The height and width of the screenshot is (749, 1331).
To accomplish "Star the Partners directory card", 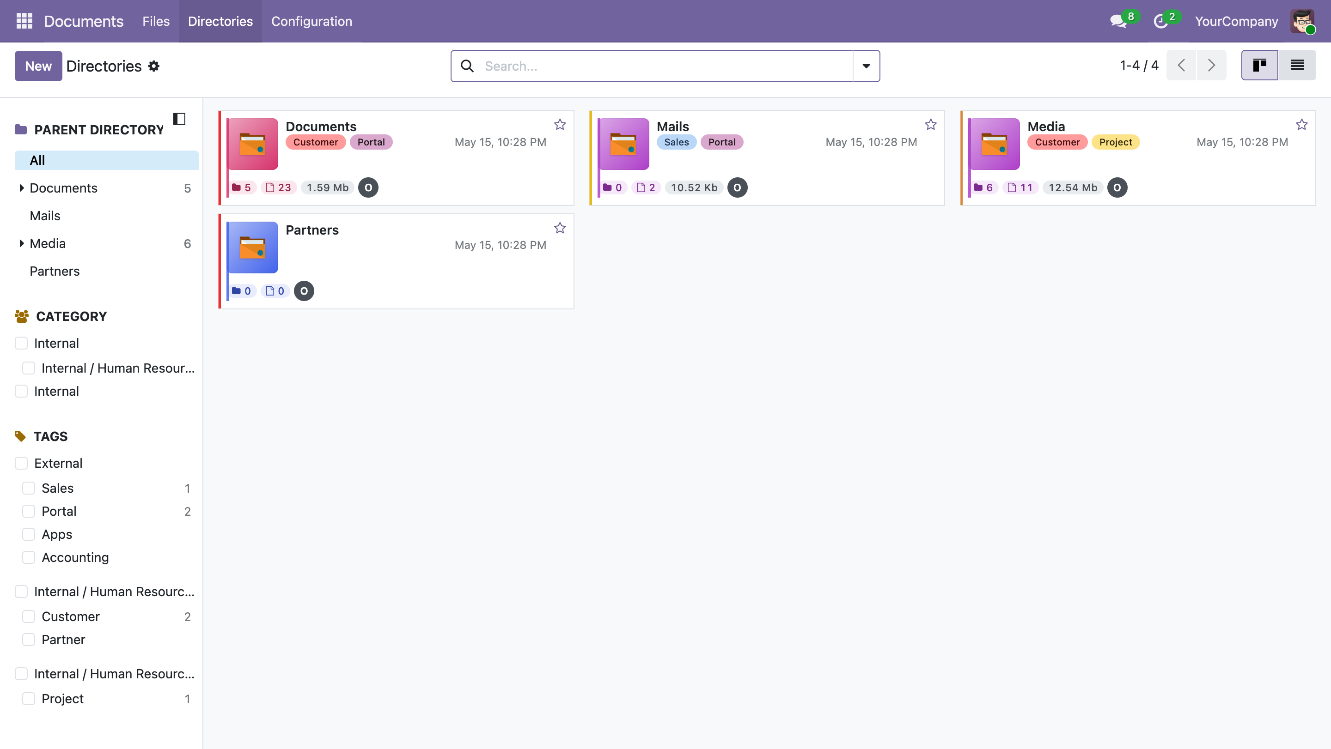I will tap(560, 228).
